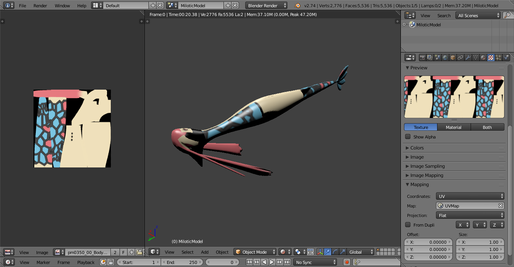
Task: Add a new screen layout with plus button
Action: pos(153,5)
